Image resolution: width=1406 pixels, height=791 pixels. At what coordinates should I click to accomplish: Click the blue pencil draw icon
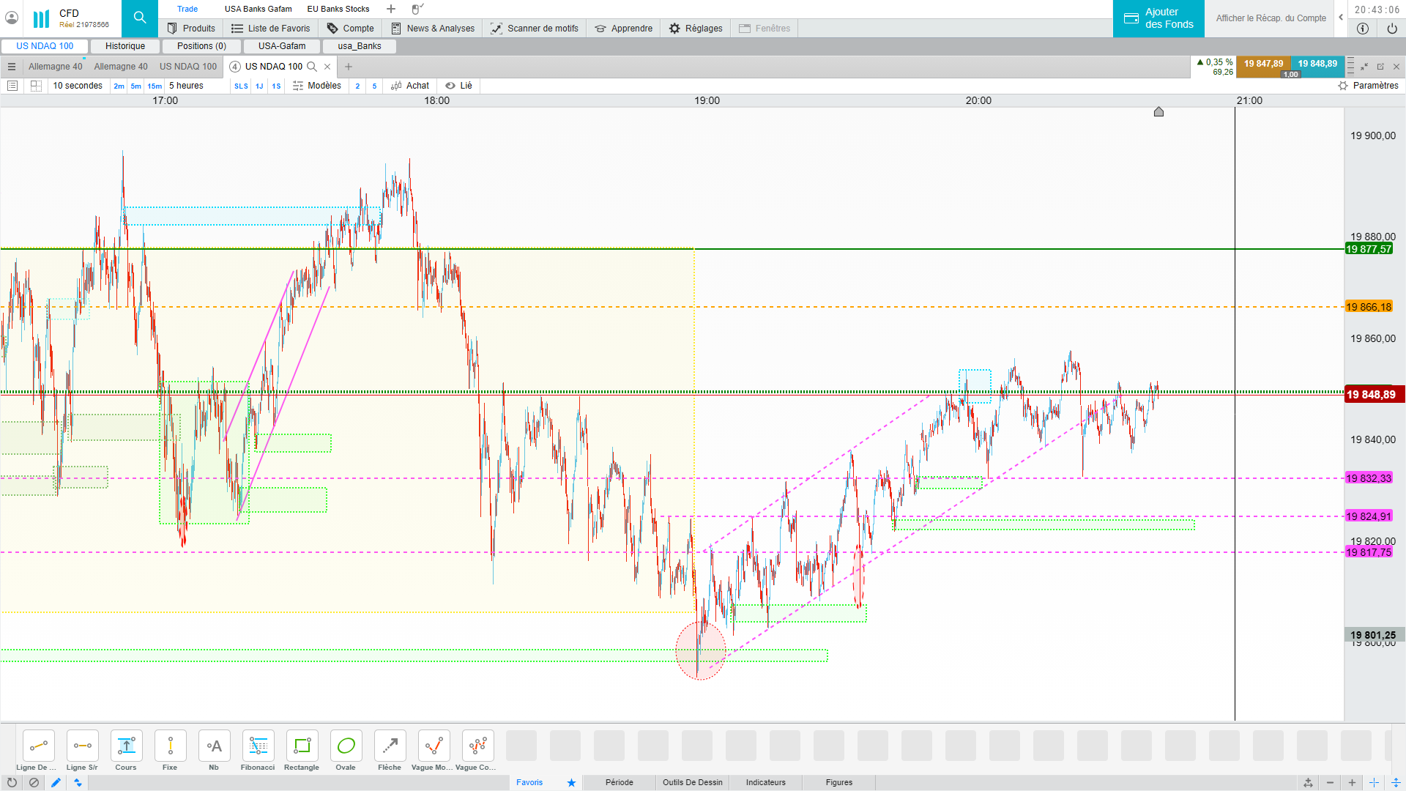click(x=56, y=782)
